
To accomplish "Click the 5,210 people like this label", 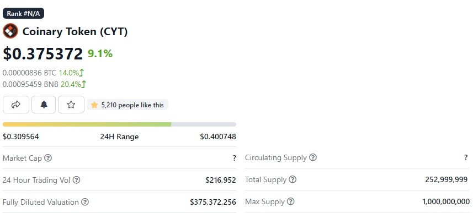I will tap(127, 105).
